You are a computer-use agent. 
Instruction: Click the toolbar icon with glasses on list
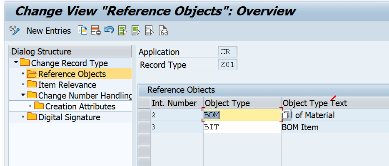point(163,30)
